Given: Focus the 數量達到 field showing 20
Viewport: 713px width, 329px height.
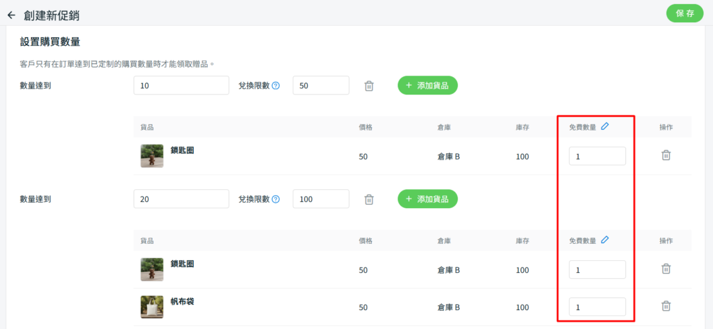Looking at the screenshot, I should click(x=182, y=199).
